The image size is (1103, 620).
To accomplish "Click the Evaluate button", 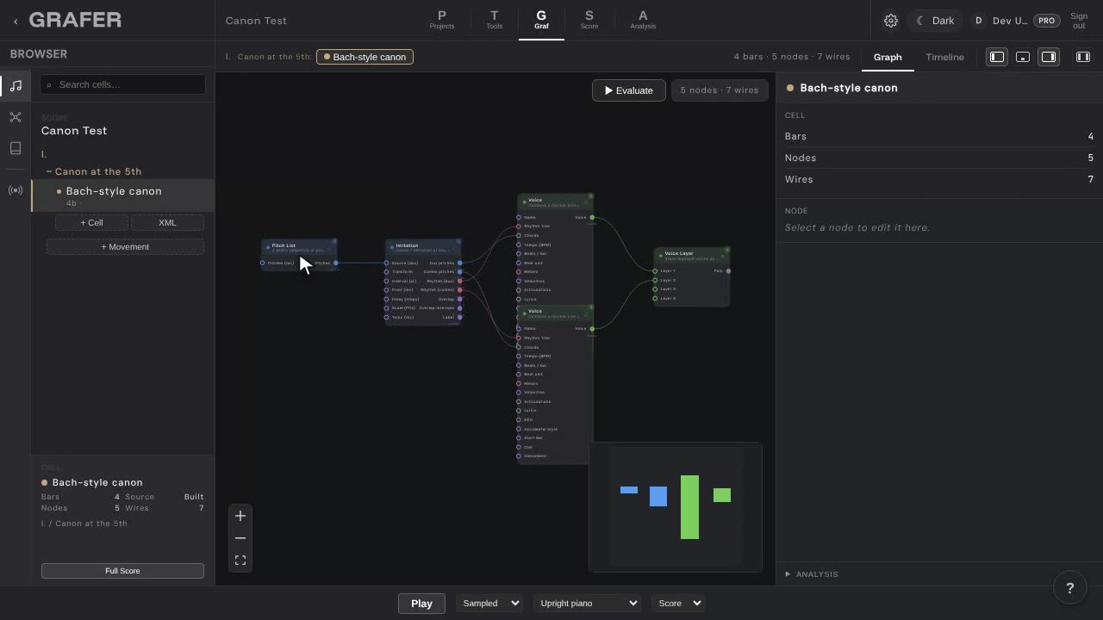I will pos(629,90).
